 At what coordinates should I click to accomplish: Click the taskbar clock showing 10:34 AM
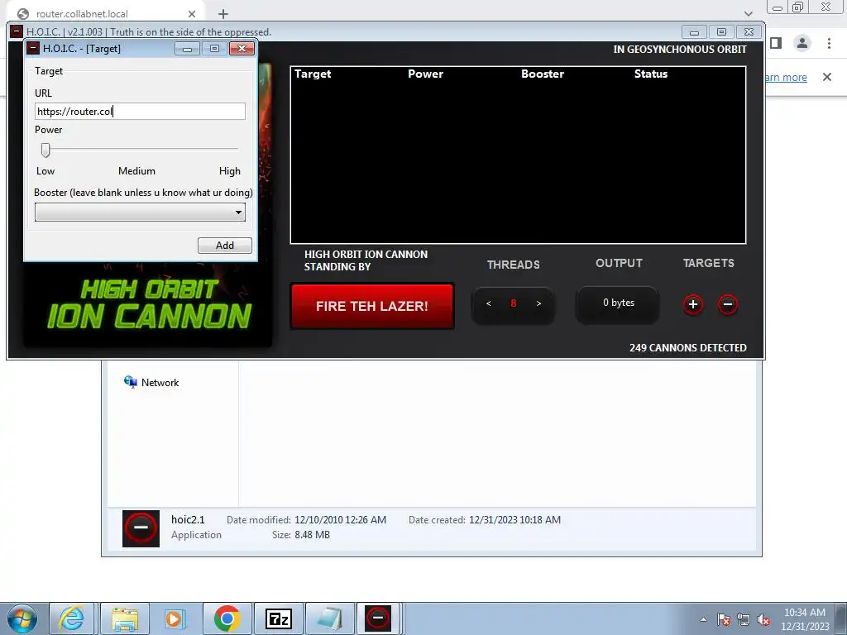click(x=804, y=619)
